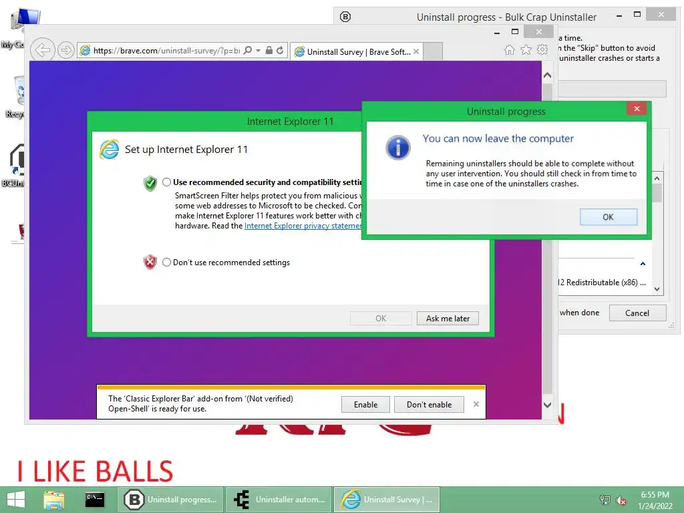Click the network icon in system tray
The image size is (684, 513).
pyautogui.click(x=605, y=500)
